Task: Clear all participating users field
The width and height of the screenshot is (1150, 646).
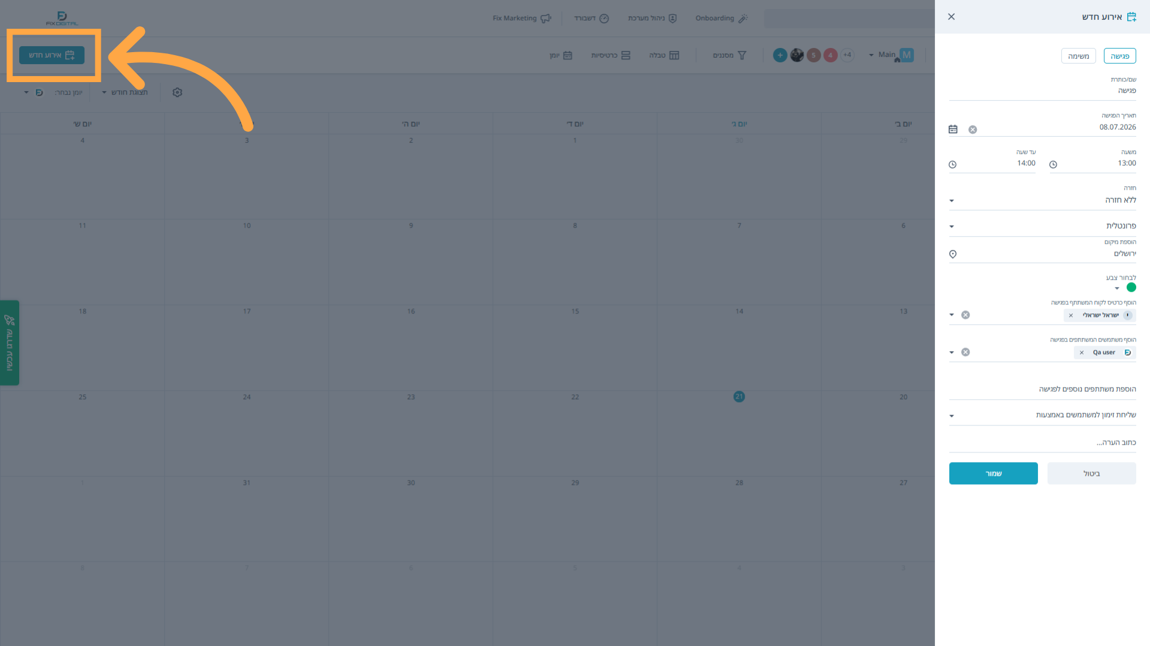Action: pos(966,352)
